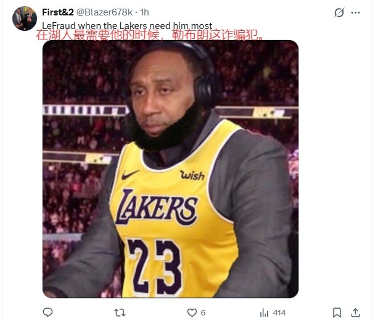Click the reply speech bubble icon
Image resolution: width=375 pixels, height=321 pixels.
(x=47, y=312)
